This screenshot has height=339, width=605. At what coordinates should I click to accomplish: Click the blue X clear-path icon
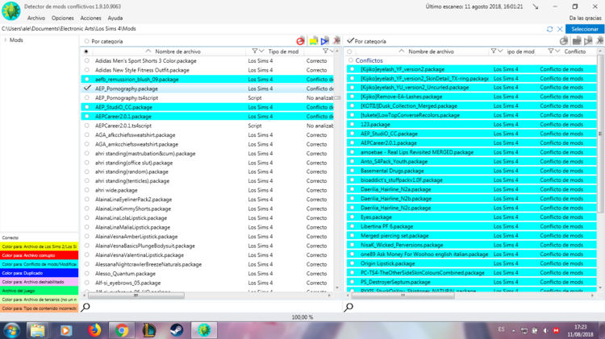click(560, 29)
